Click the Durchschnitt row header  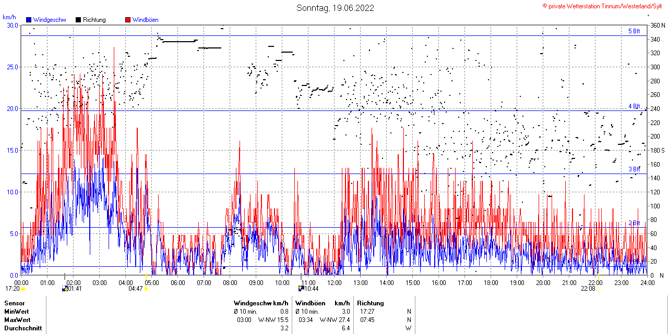click(x=23, y=328)
